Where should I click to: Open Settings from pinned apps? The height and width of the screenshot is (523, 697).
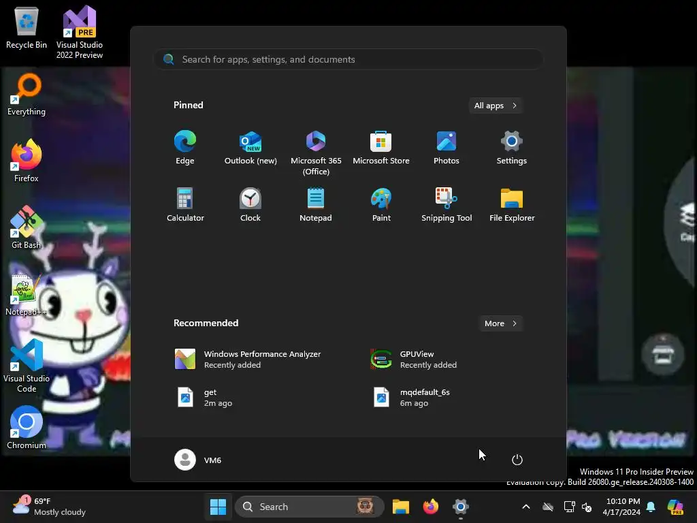click(512, 148)
